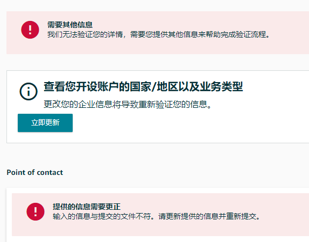Click the words 业务类型 in the heading

click(221, 86)
